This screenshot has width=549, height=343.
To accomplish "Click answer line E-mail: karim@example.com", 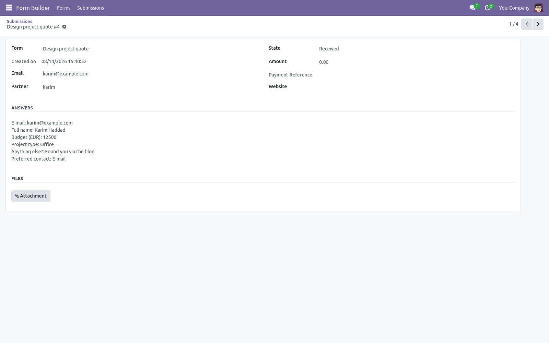I will pos(42,123).
